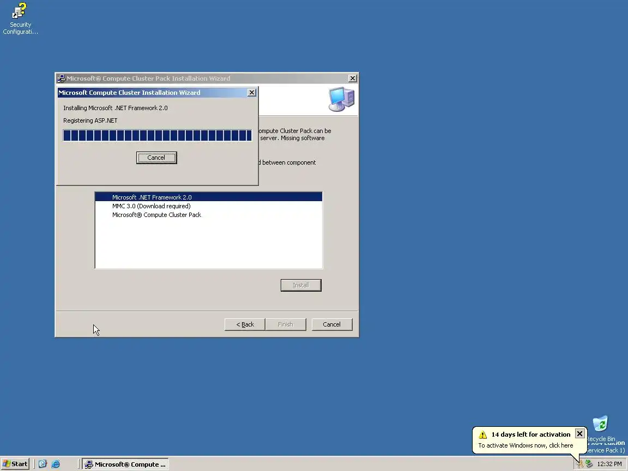Select Microsoft Compute Cluster Pack list row
This screenshot has width=628, height=471.
click(x=209, y=215)
